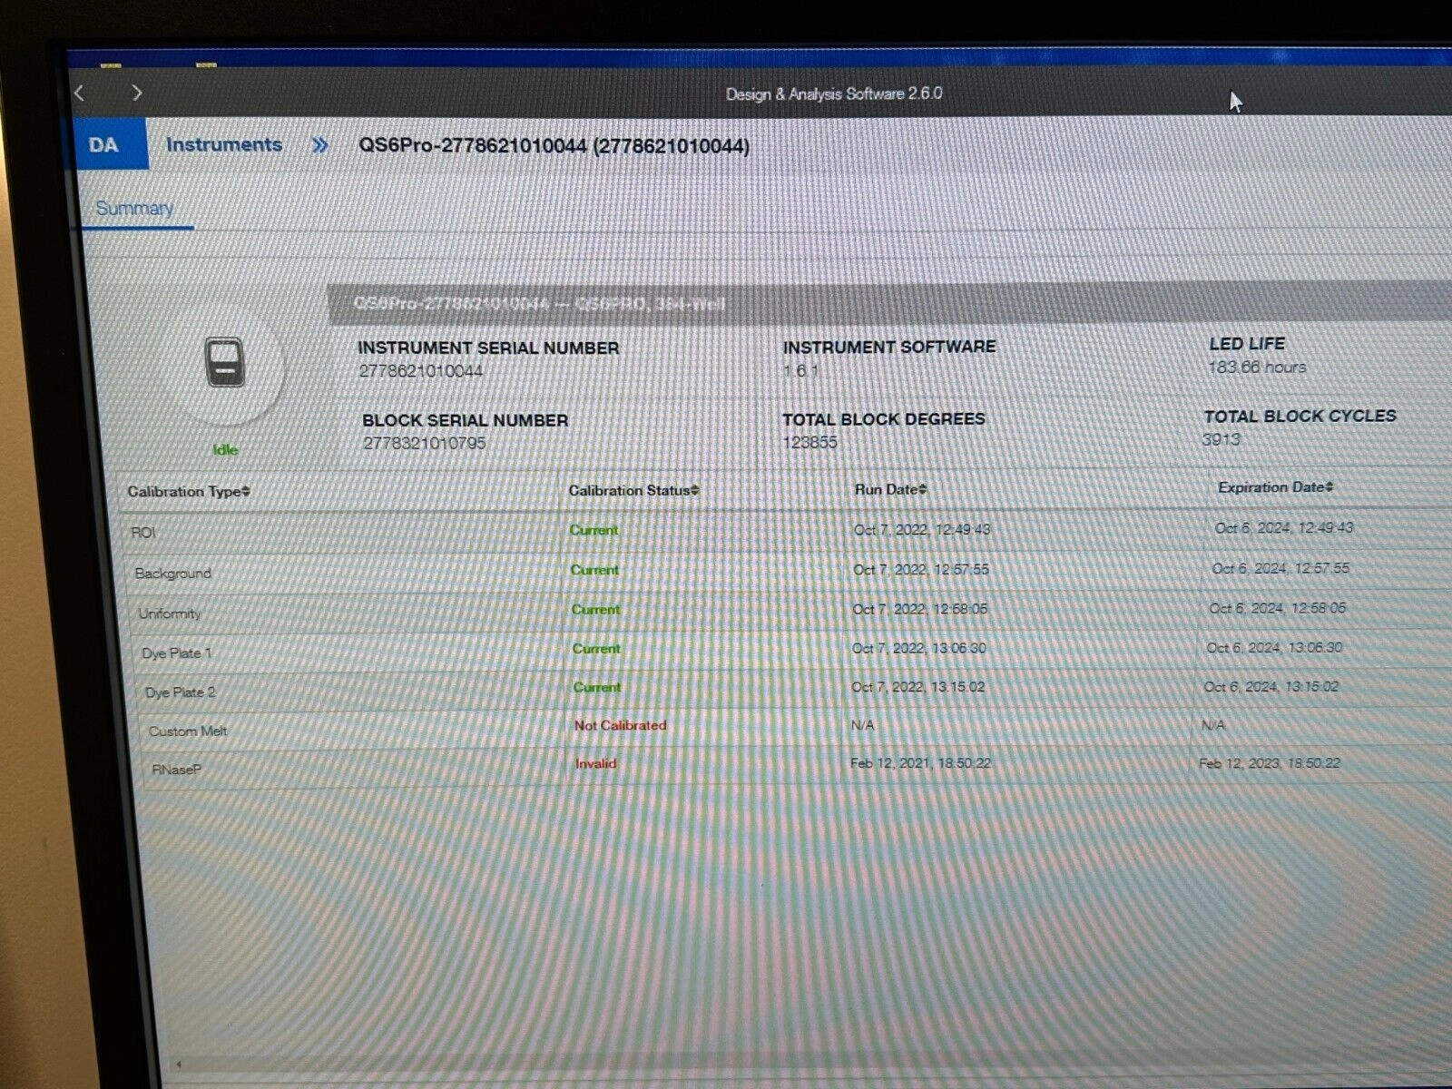Sort by Calibration Status column
1452x1089 pixels.
(633, 490)
